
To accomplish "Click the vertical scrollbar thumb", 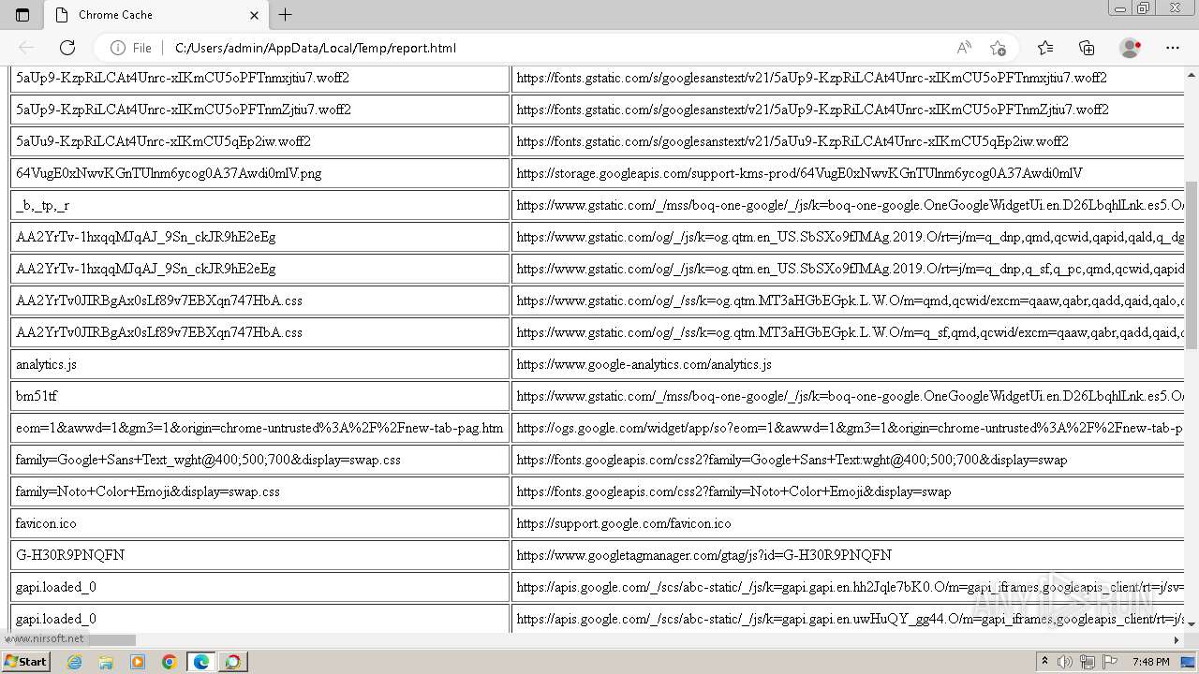I will tap(1192, 265).
